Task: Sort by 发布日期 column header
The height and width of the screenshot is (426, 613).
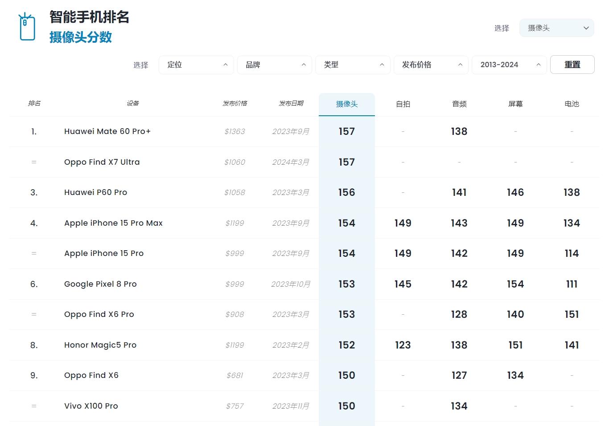Action: [x=291, y=103]
